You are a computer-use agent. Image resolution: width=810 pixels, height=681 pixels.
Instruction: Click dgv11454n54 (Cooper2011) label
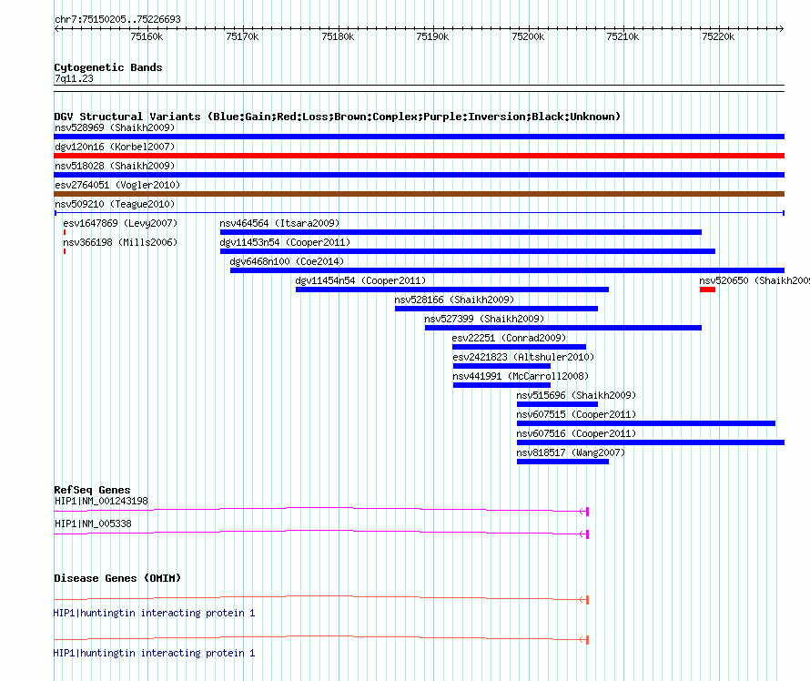[x=360, y=280]
